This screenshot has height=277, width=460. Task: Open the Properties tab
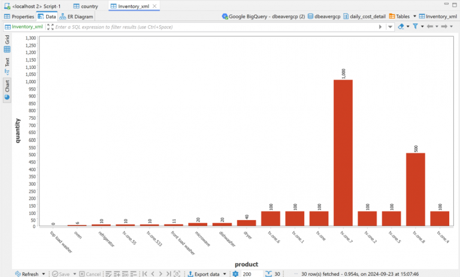[x=19, y=17]
